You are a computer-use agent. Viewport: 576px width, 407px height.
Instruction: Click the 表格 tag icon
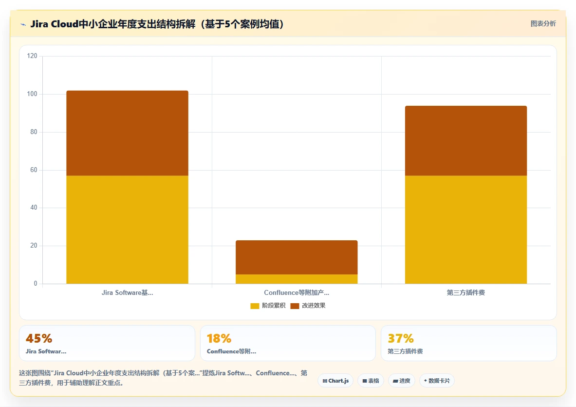tap(365, 381)
